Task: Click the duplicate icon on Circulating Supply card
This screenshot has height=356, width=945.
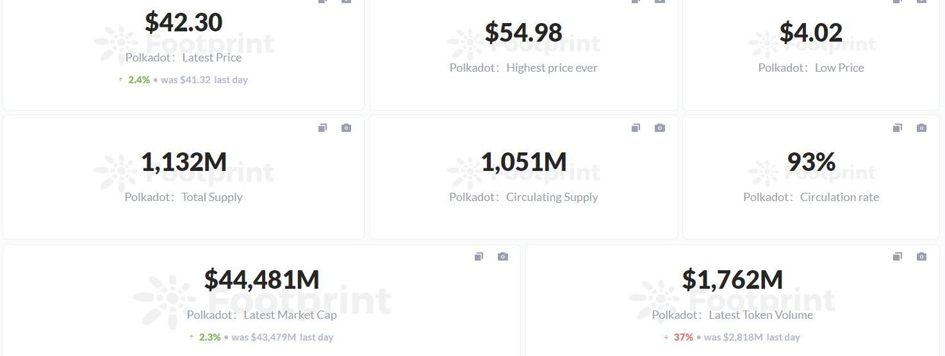Action: [x=636, y=128]
